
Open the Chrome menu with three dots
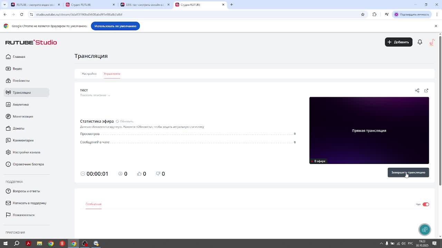[437, 14]
